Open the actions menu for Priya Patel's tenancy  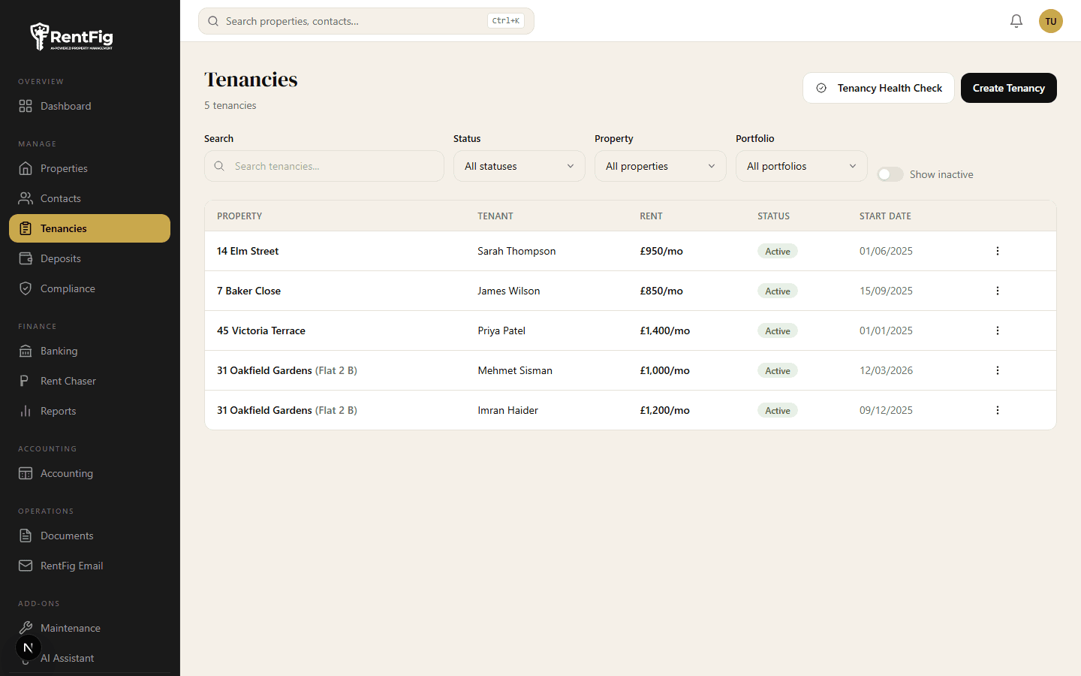997,330
